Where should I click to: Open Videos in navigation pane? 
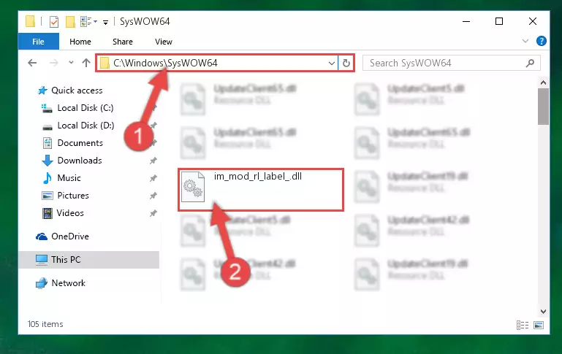click(70, 213)
